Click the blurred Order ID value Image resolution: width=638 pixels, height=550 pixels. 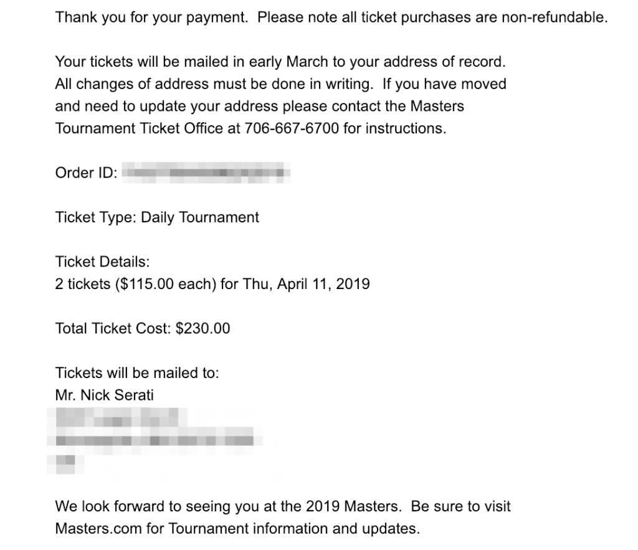[x=206, y=173]
